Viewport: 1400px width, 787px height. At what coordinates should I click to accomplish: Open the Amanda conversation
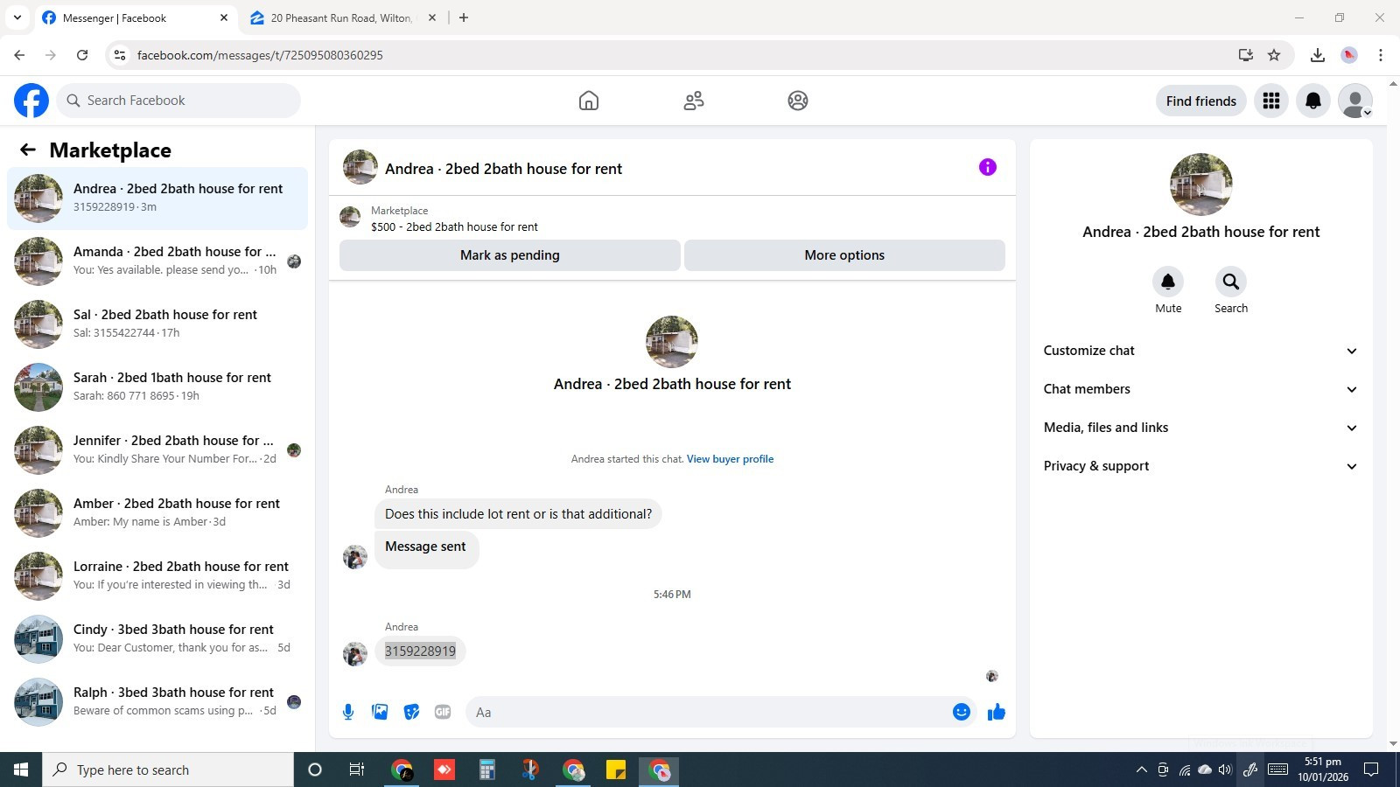pyautogui.click(x=157, y=261)
